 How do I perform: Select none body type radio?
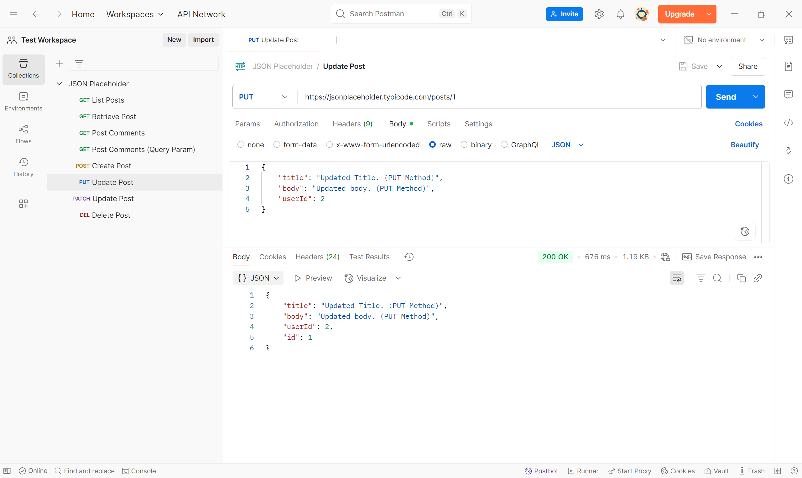click(x=241, y=145)
